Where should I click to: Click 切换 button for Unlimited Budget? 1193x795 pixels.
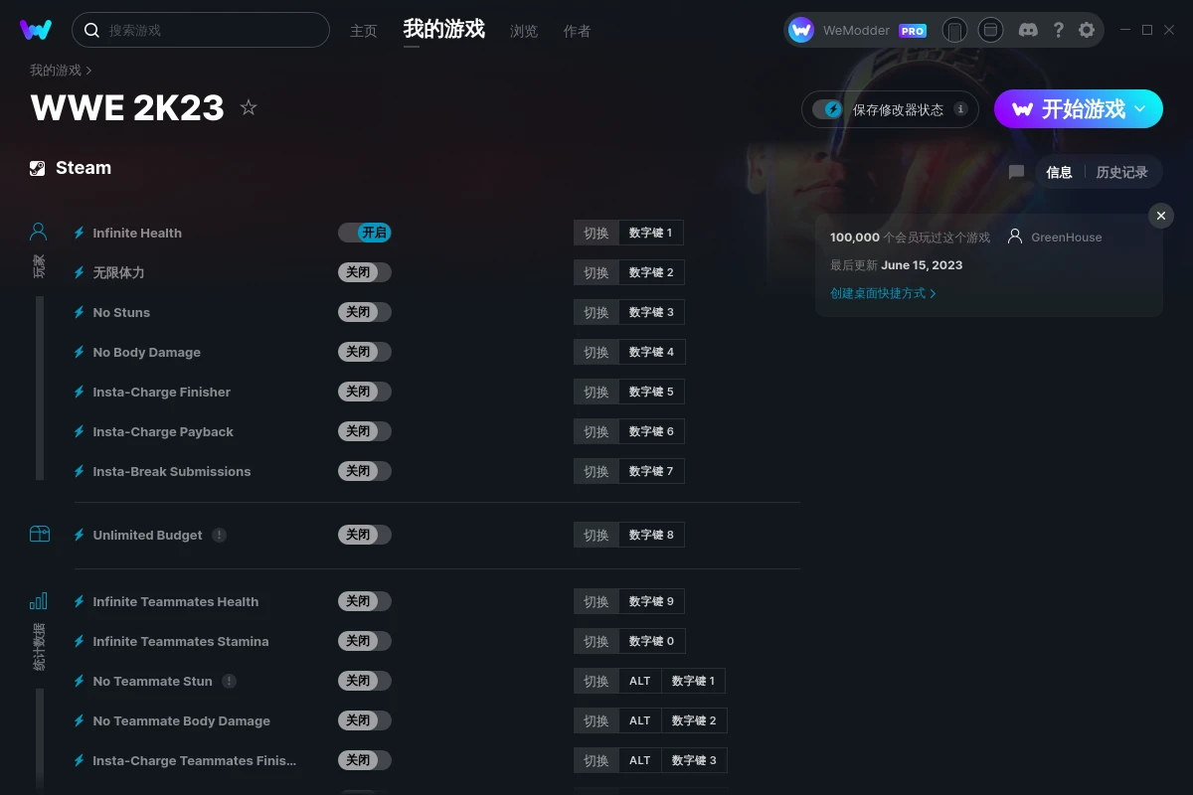(596, 535)
